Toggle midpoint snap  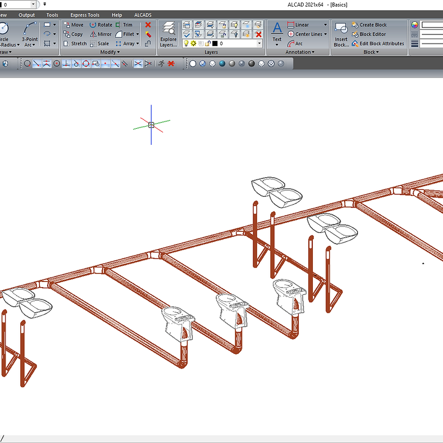tap(47, 64)
